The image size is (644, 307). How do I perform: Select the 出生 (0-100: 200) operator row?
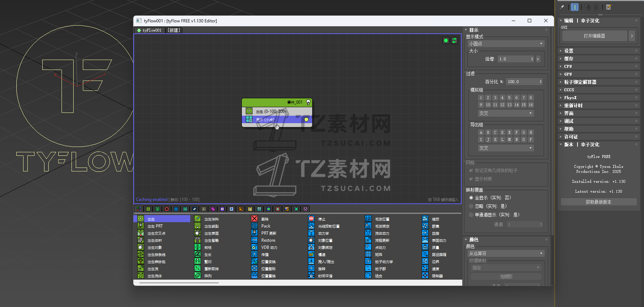[x=277, y=111]
